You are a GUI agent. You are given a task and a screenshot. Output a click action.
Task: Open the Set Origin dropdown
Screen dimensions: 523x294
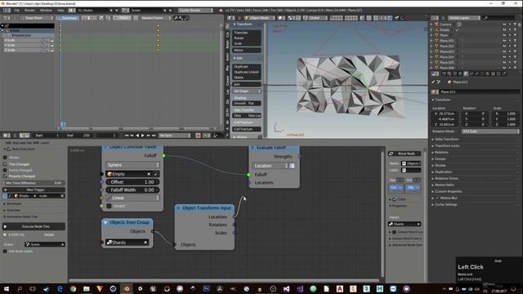(x=247, y=91)
